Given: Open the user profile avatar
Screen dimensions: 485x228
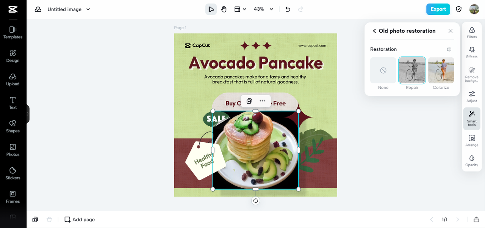Looking at the screenshot, I should (474, 9).
